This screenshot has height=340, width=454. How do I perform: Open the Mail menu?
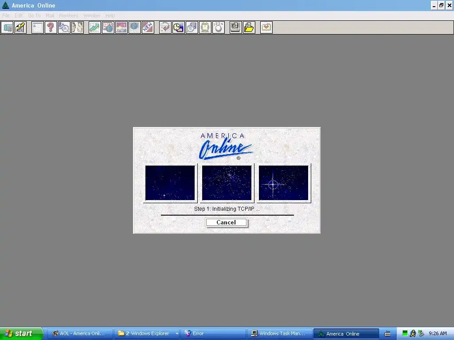[x=50, y=15]
